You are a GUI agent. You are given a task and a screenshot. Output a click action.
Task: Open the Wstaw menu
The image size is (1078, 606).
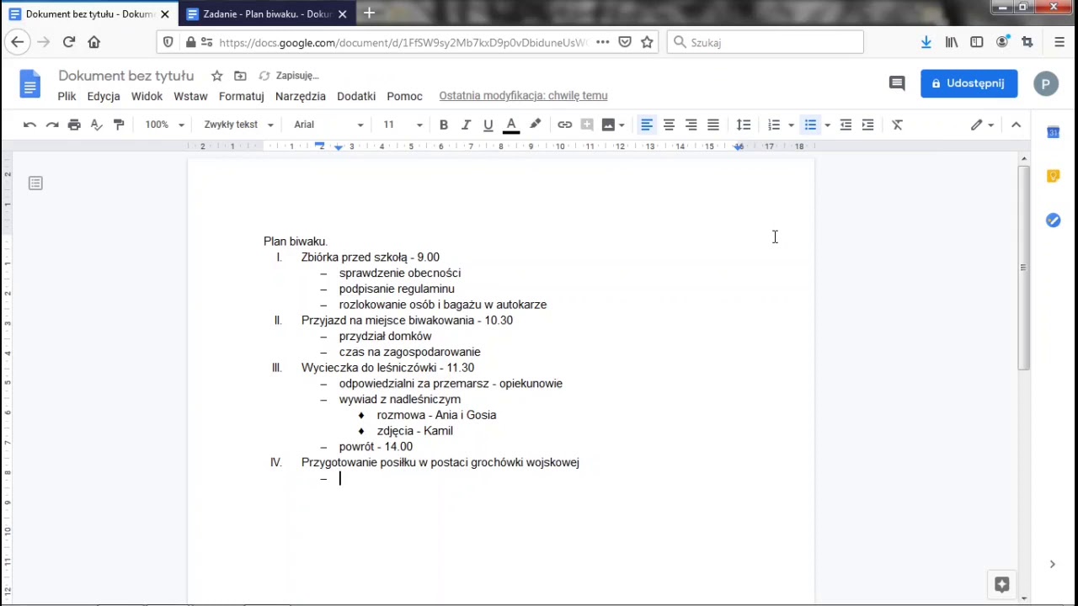pyautogui.click(x=190, y=96)
